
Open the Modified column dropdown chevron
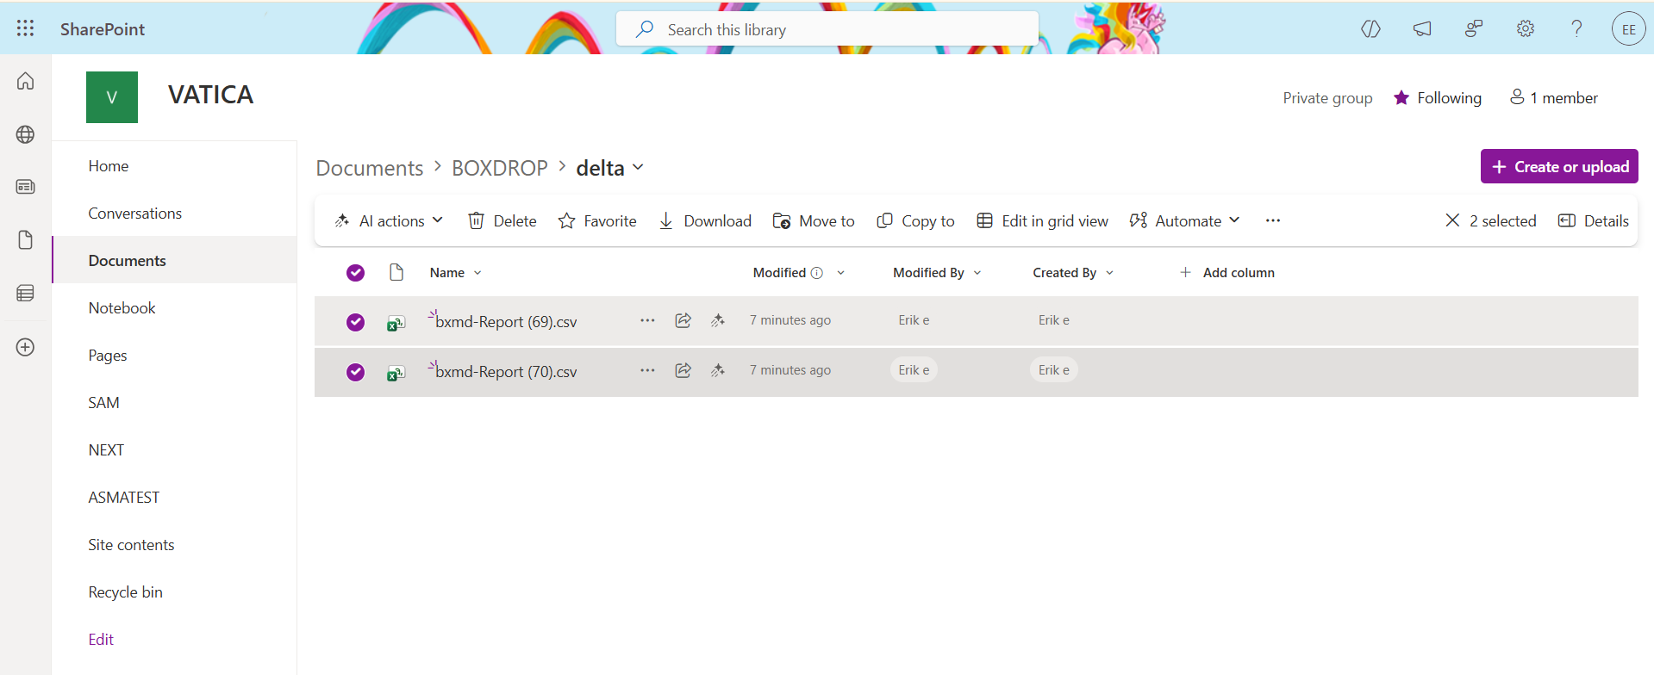point(840,273)
